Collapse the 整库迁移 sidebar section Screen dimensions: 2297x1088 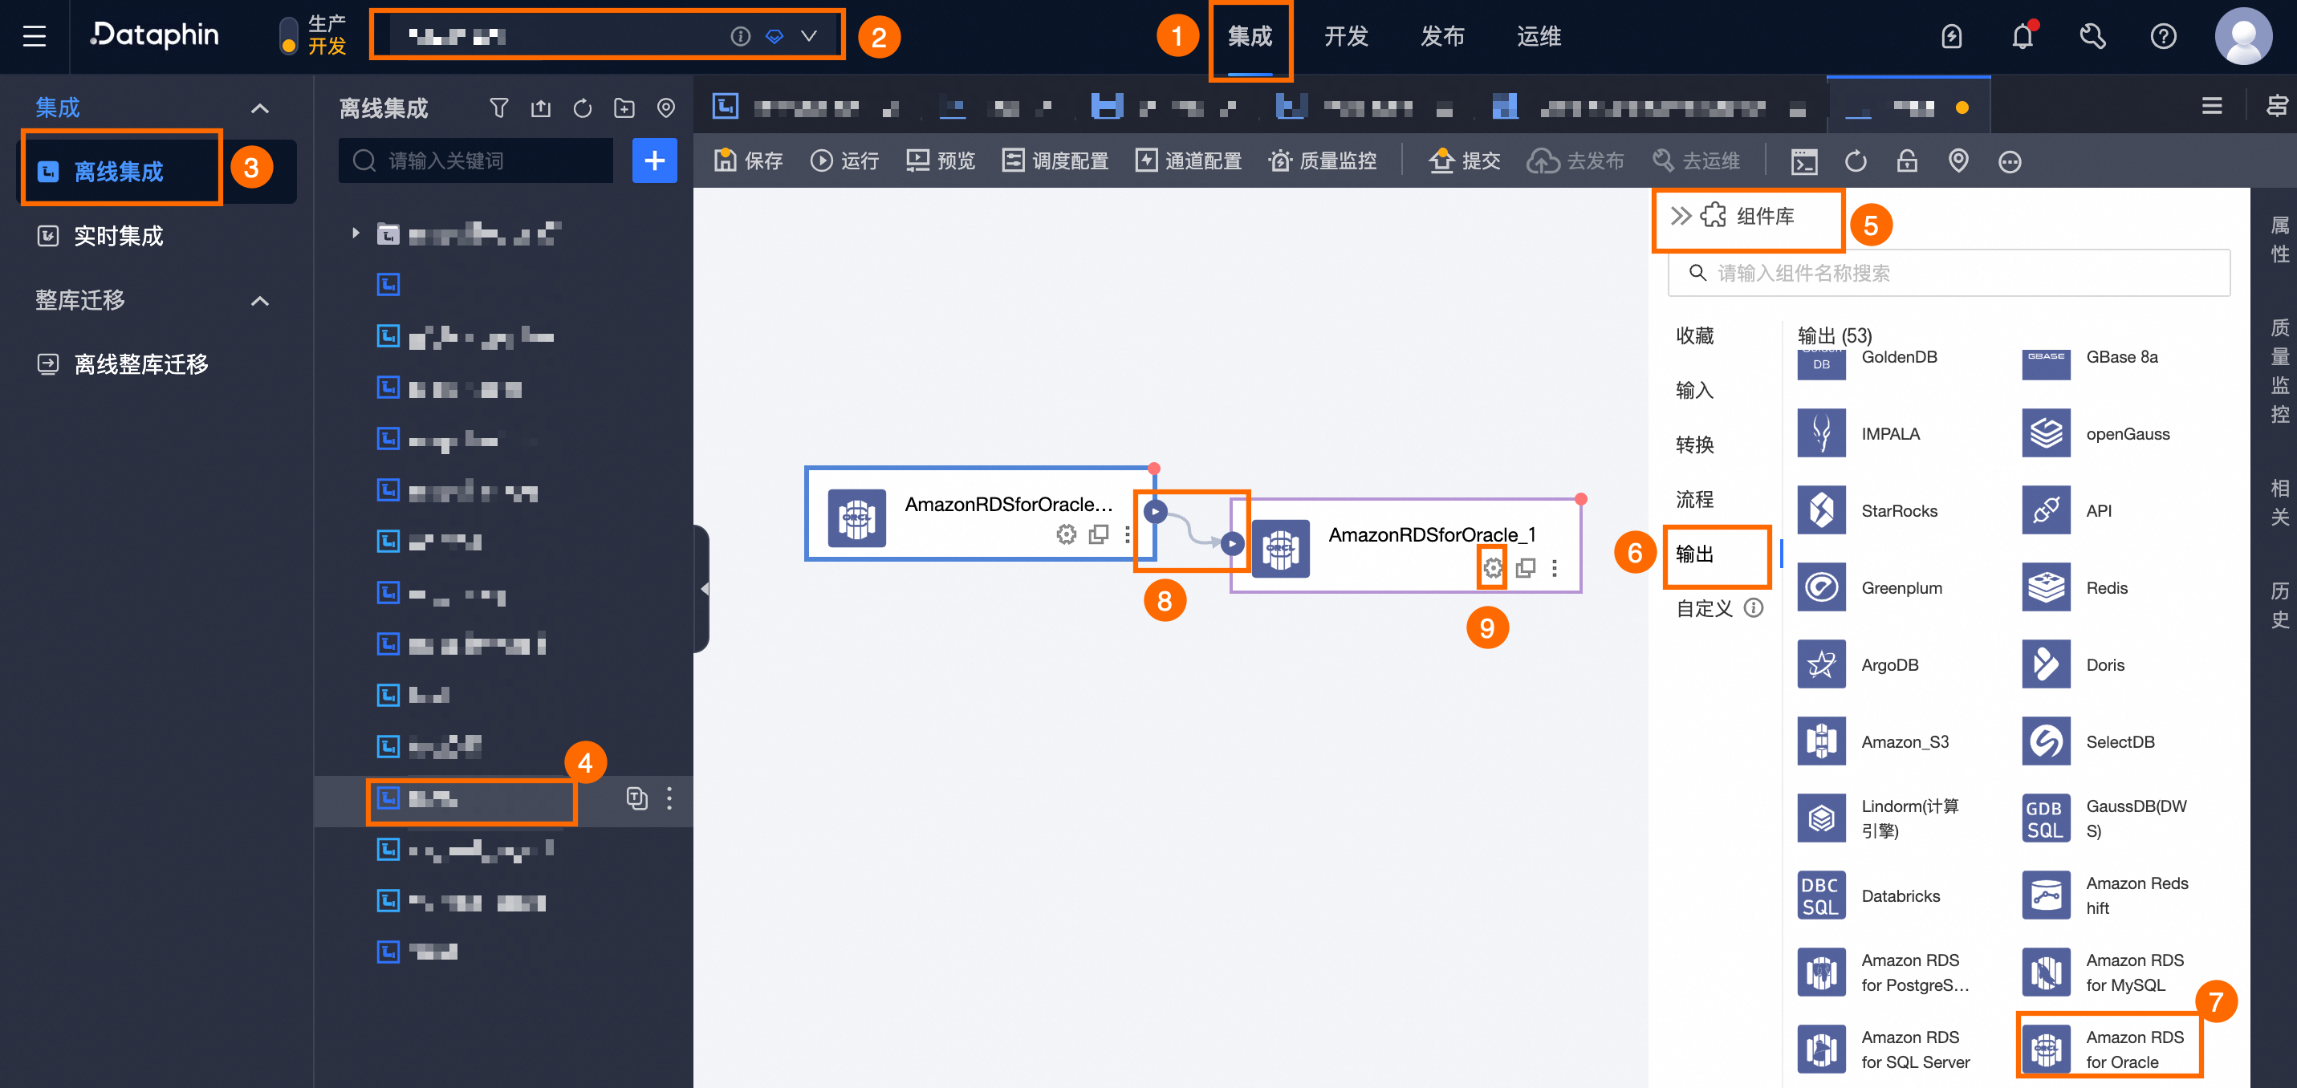pos(259,302)
